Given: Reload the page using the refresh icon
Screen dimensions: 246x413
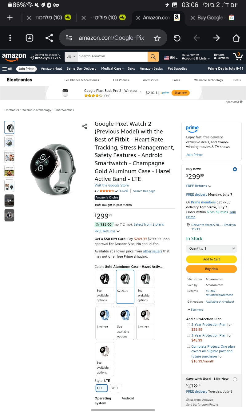Looking at the screenshot, I should (x=177, y=38).
